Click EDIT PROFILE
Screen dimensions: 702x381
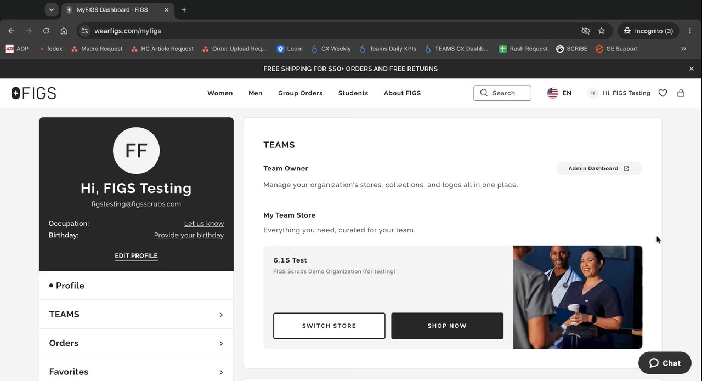coord(136,256)
